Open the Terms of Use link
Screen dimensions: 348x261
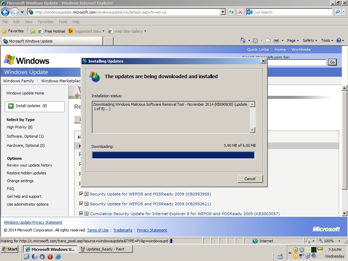(98, 230)
